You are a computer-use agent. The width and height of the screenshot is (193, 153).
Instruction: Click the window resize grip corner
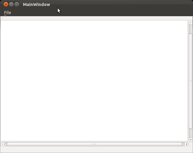[x=191, y=151]
